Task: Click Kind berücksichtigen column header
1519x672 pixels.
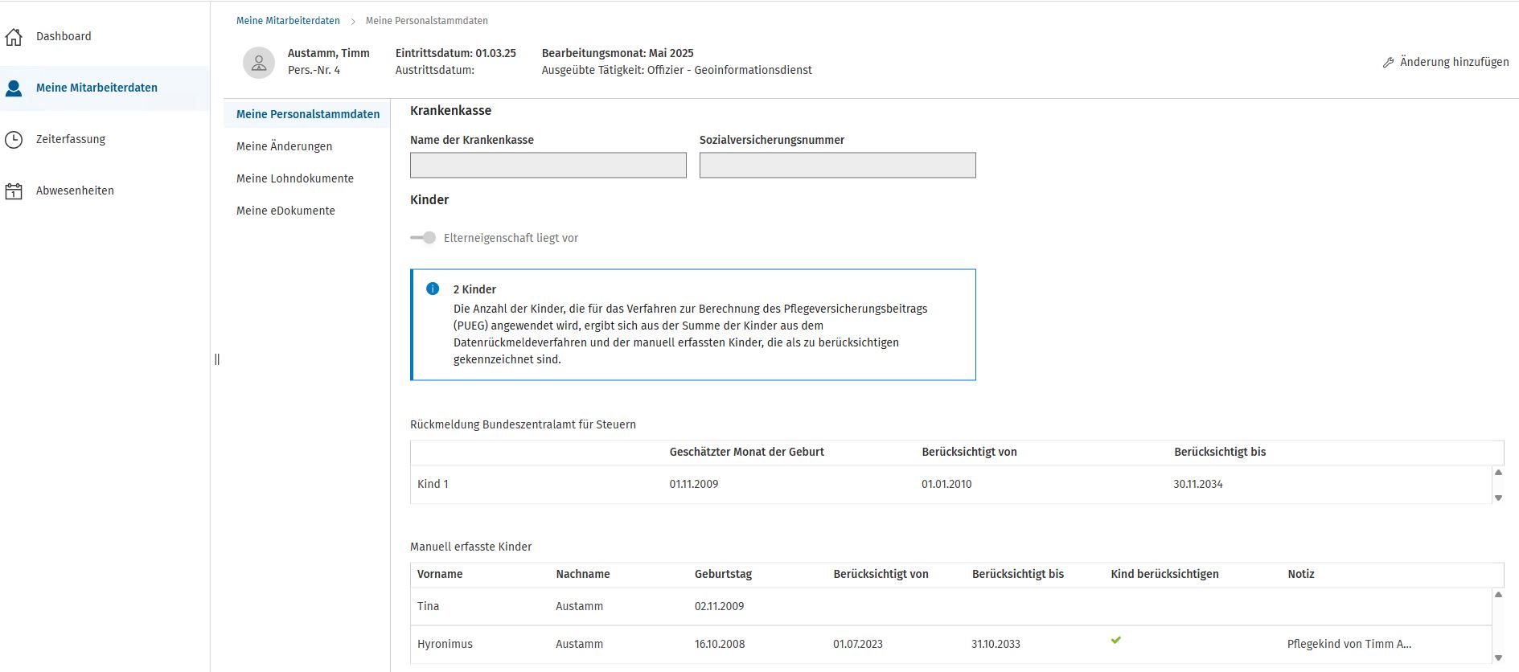Action: pos(1165,574)
